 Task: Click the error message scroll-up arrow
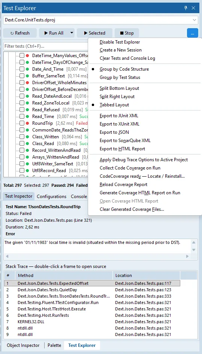click(x=194, y=242)
